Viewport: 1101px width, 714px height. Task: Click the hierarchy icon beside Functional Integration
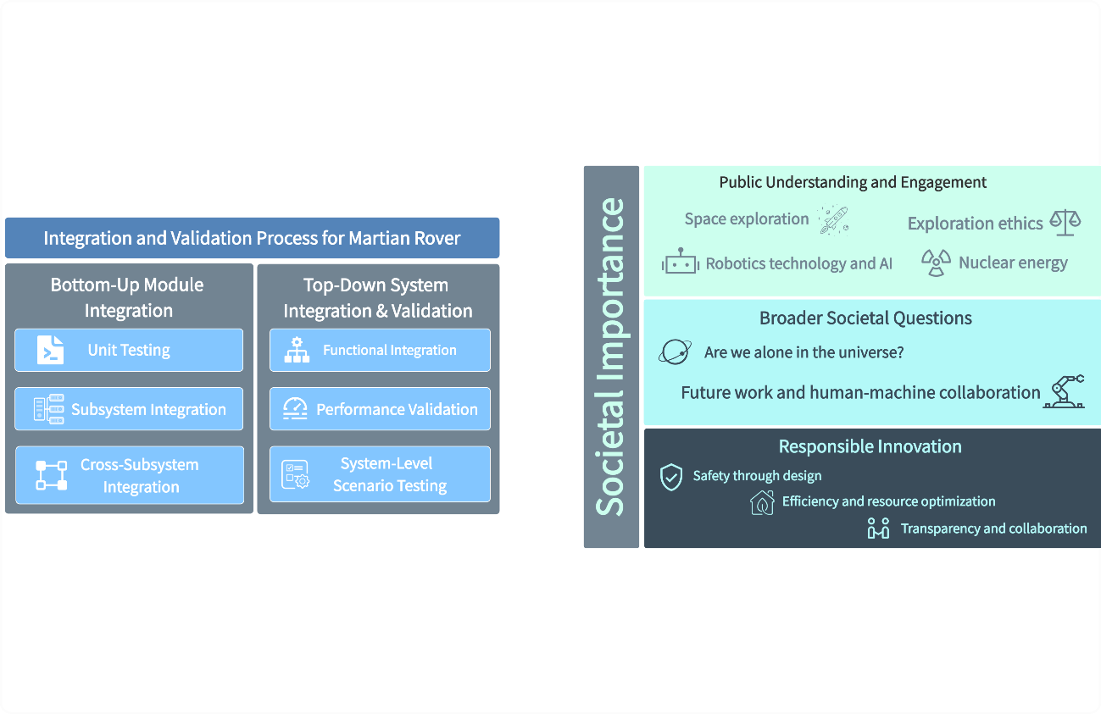coord(297,350)
